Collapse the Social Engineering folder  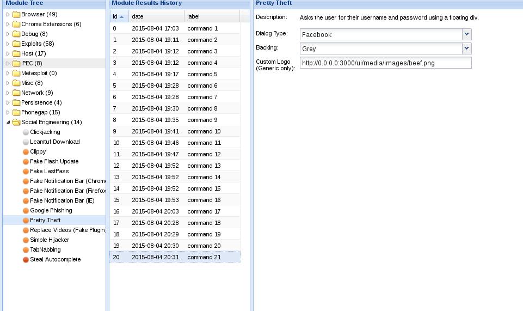click(x=8, y=123)
